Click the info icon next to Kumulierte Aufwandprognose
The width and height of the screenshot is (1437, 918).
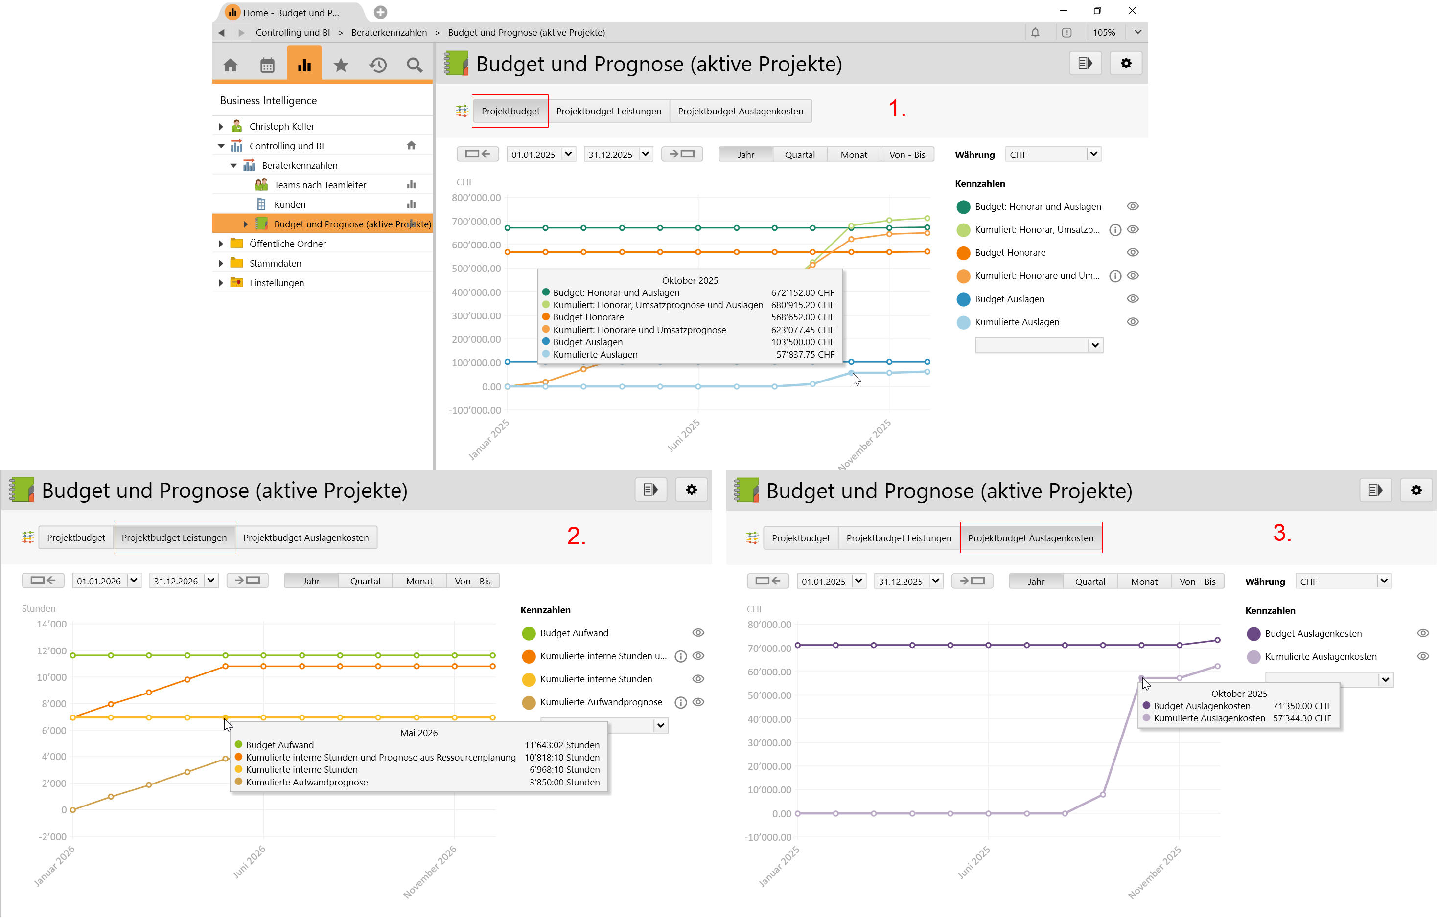tap(680, 703)
